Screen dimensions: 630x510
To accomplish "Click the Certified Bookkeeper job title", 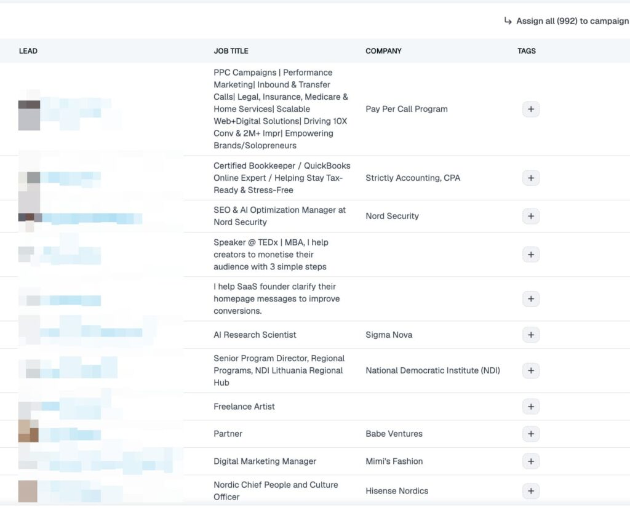I will [x=282, y=178].
